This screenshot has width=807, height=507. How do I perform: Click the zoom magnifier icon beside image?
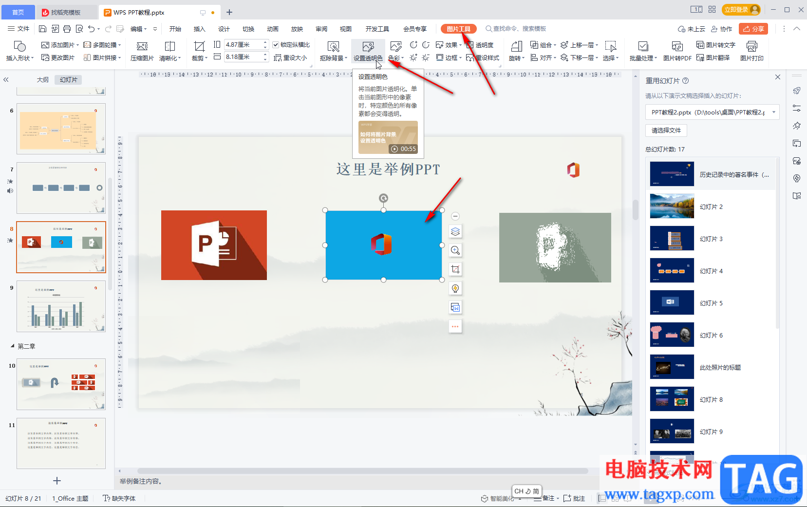coord(455,250)
